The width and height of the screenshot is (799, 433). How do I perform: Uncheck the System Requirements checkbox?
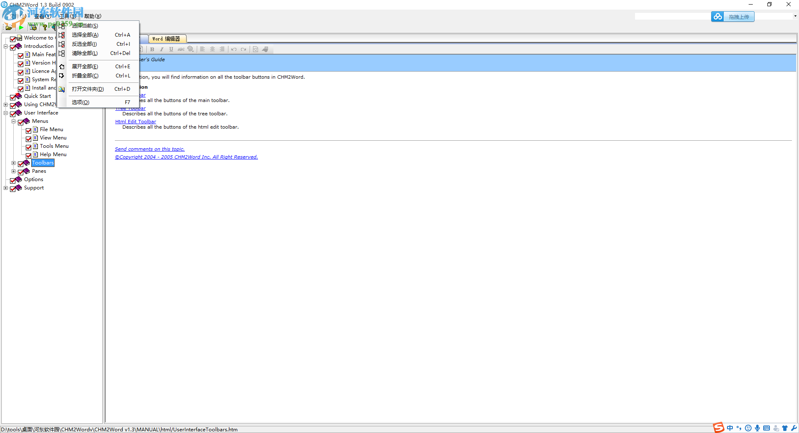point(21,80)
